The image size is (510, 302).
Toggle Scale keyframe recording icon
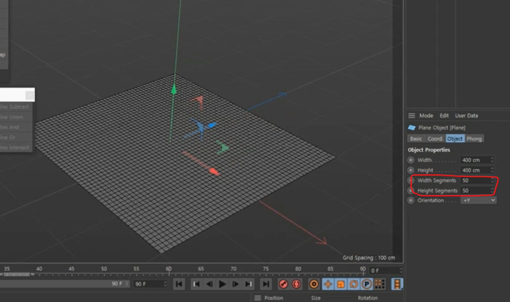(x=341, y=284)
